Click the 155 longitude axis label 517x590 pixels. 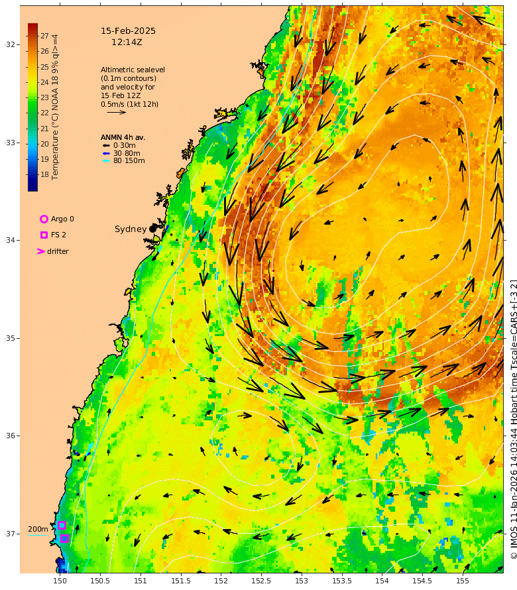[463, 581]
